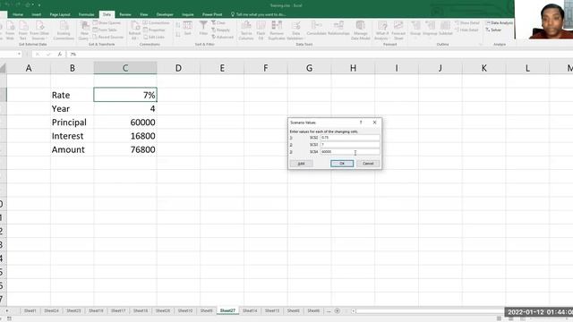Click Solver in Analyze group
This screenshot has width=573, height=322.
pyautogui.click(x=493, y=30)
